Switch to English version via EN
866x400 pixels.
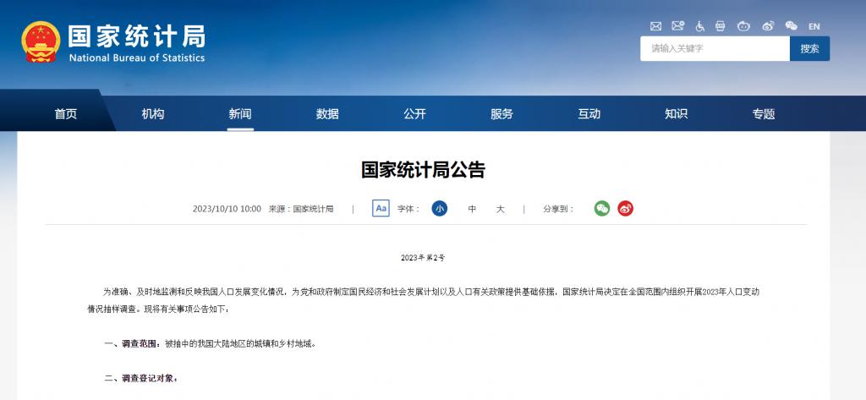(x=814, y=26)
